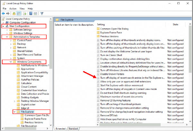Expand the Computer Configuration node
The width and height of the screenshot is (193, 131).
point(3,22)
